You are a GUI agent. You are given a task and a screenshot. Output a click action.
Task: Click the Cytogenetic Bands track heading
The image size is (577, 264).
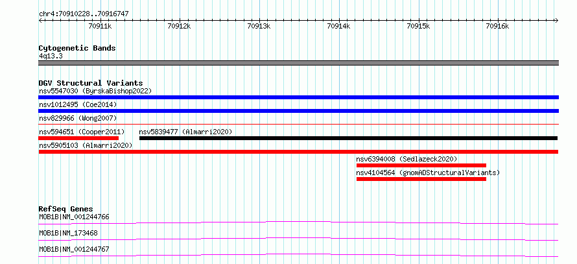[77, 48]
